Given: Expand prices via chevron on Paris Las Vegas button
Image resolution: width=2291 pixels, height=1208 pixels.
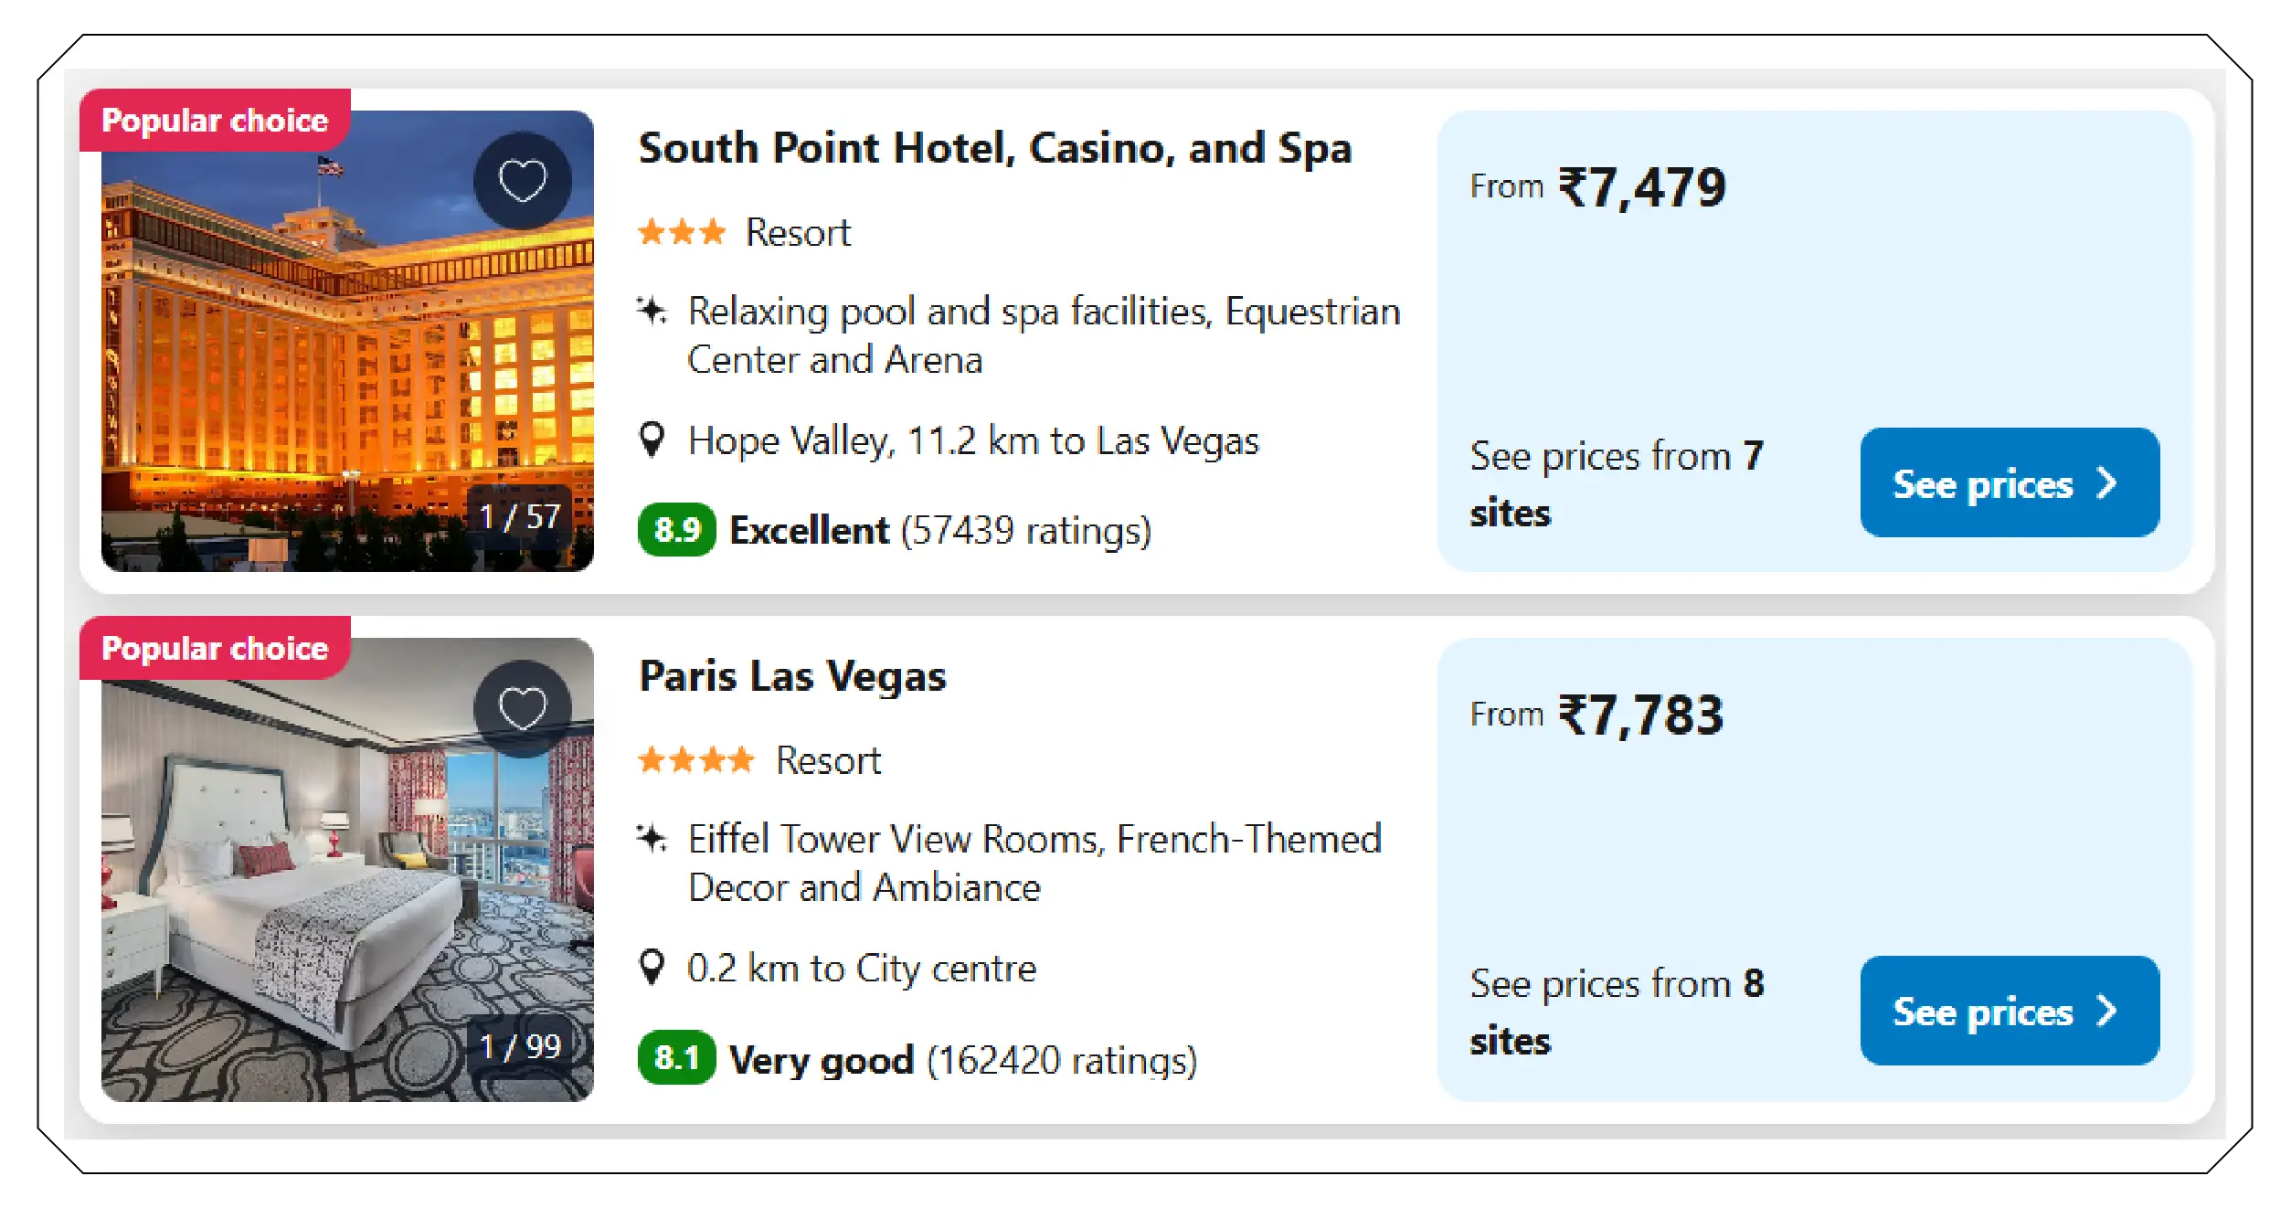Looking at the screenshot, I should point(2107,1011).
